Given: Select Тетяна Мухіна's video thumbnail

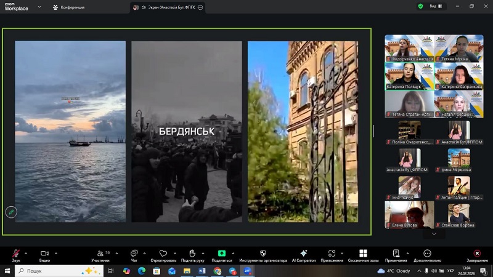Looking at the screenshot, I should (x=458, y=48).
